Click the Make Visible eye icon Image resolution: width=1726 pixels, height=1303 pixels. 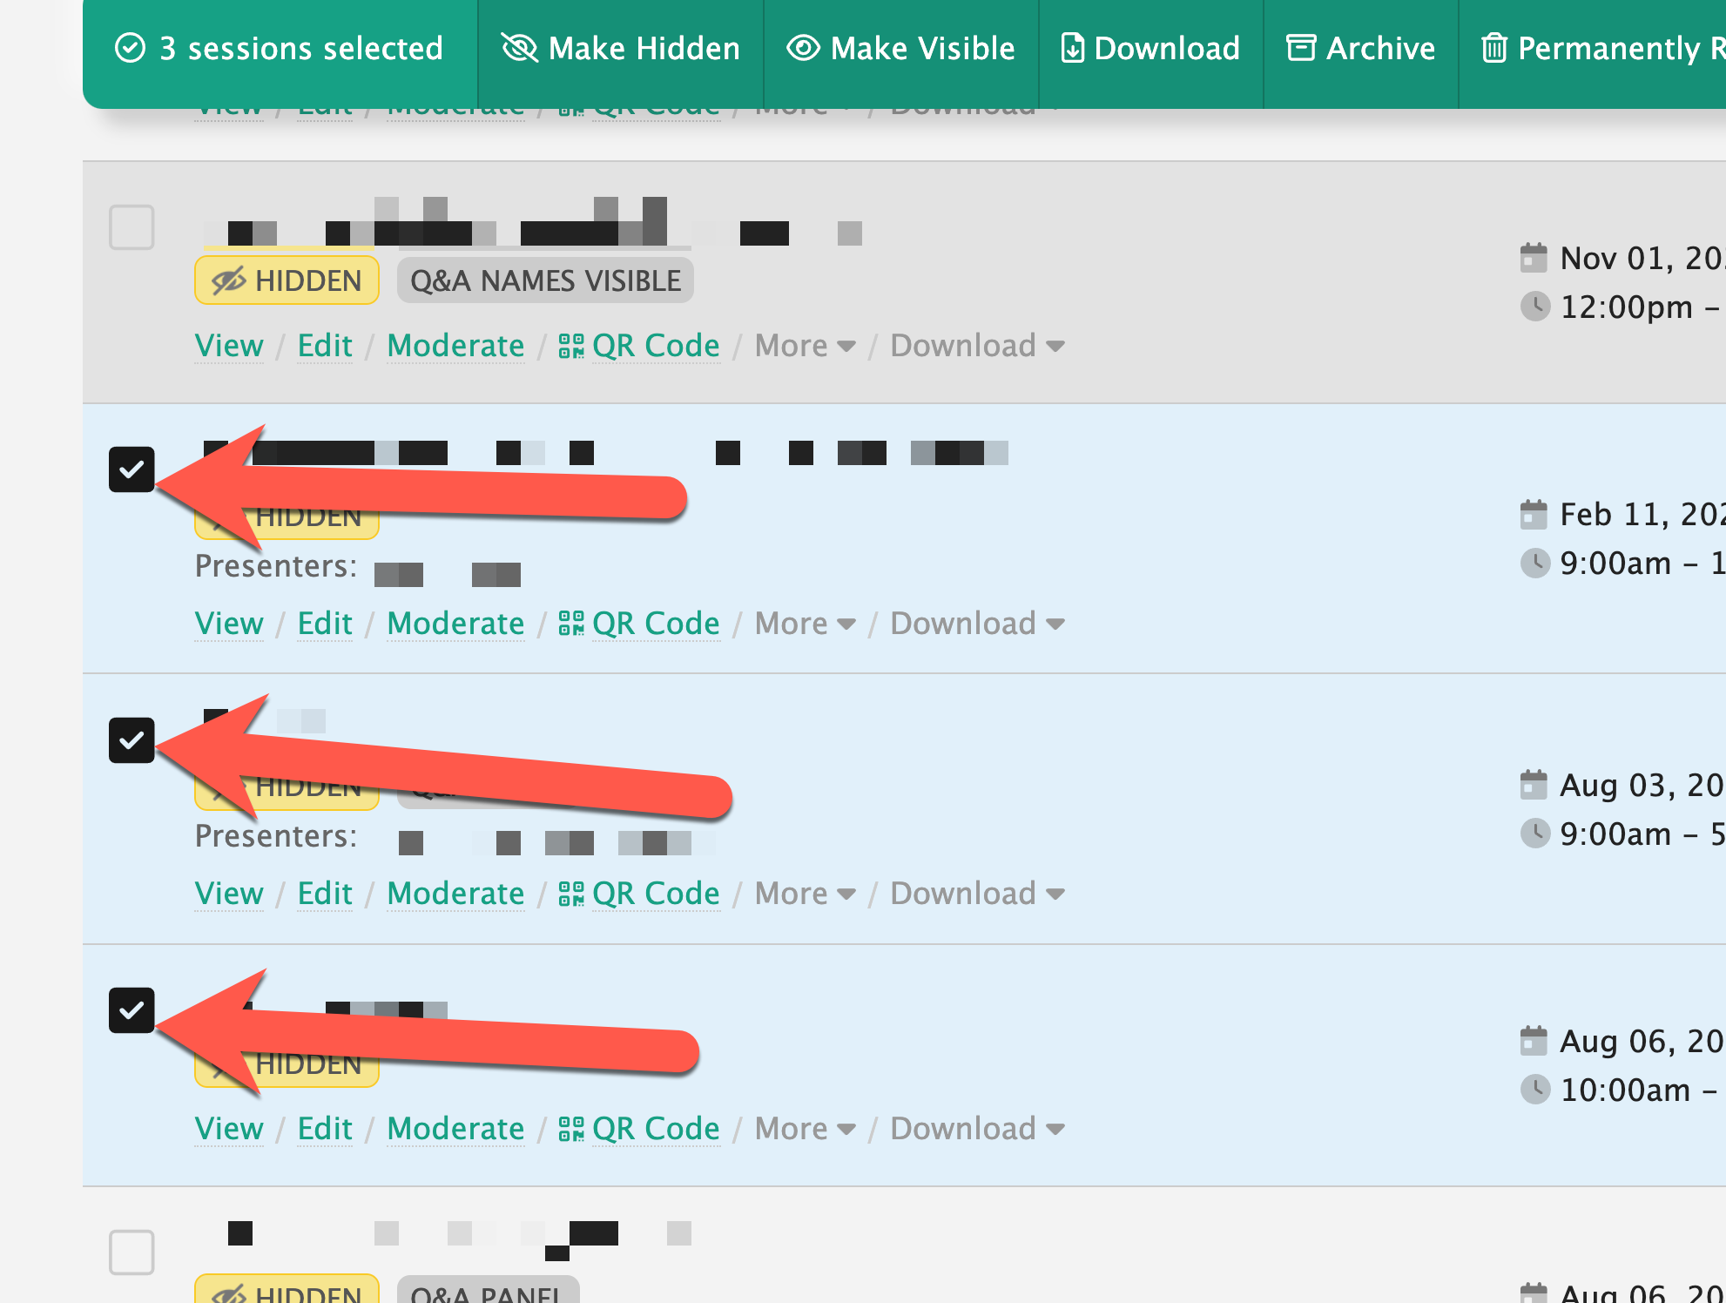point(803,48)
